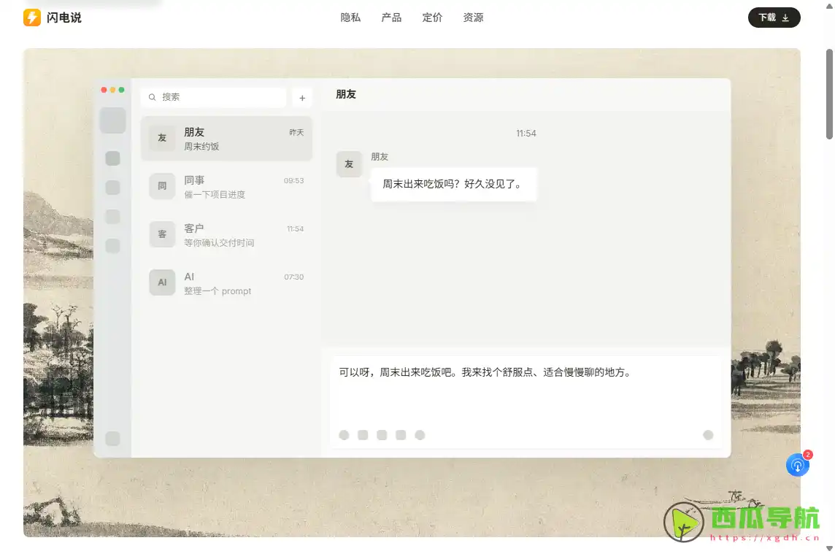This screenshot has width=835, height=554.
Task: Click the last round icon in composer toolbar
Action: [420, 435]
